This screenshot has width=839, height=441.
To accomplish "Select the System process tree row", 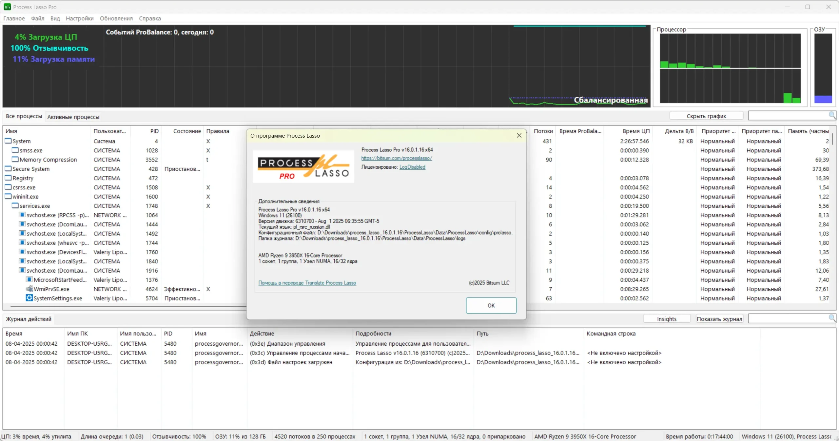I will pos(22,141).
